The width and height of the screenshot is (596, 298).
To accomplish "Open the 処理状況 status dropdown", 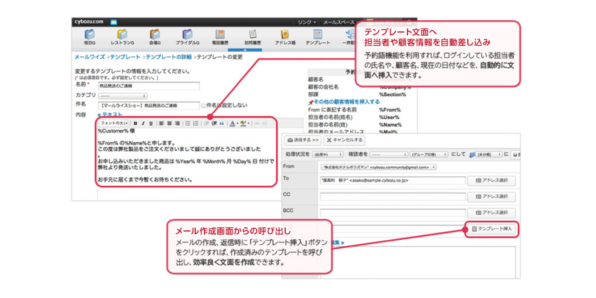I will pos(328,154).
